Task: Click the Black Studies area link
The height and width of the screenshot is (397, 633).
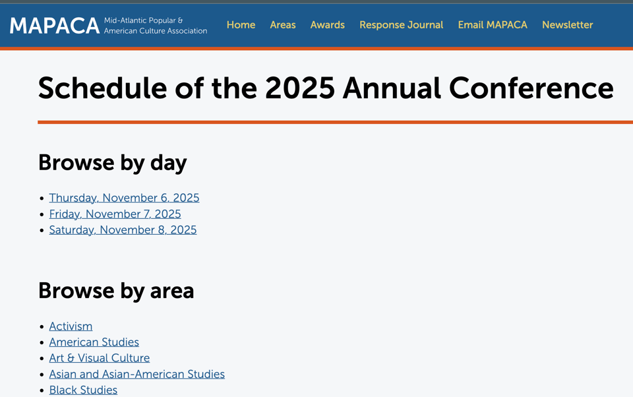Action: pyautogui.click(x=83, y=390)
